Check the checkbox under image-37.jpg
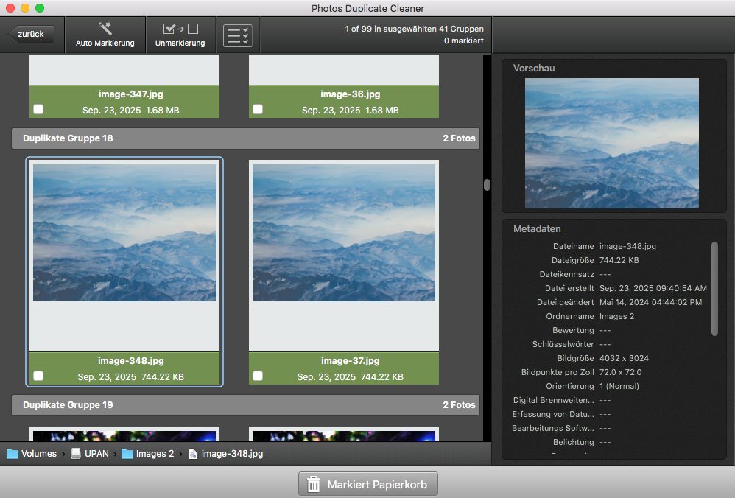The image size is (735, 498). tap(258, 376)
